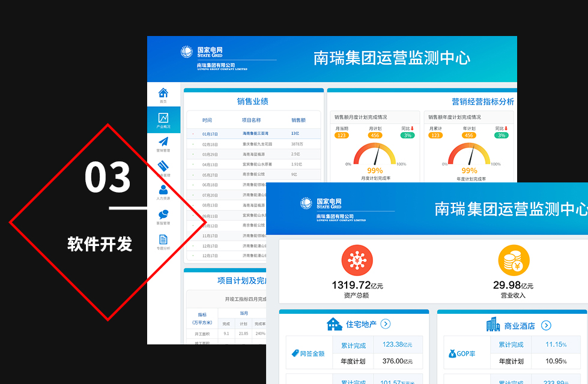The height and width of the screenshot is (384, 588).
Task: Click the red 资产总额 circular icon
Action: [357, 260]
